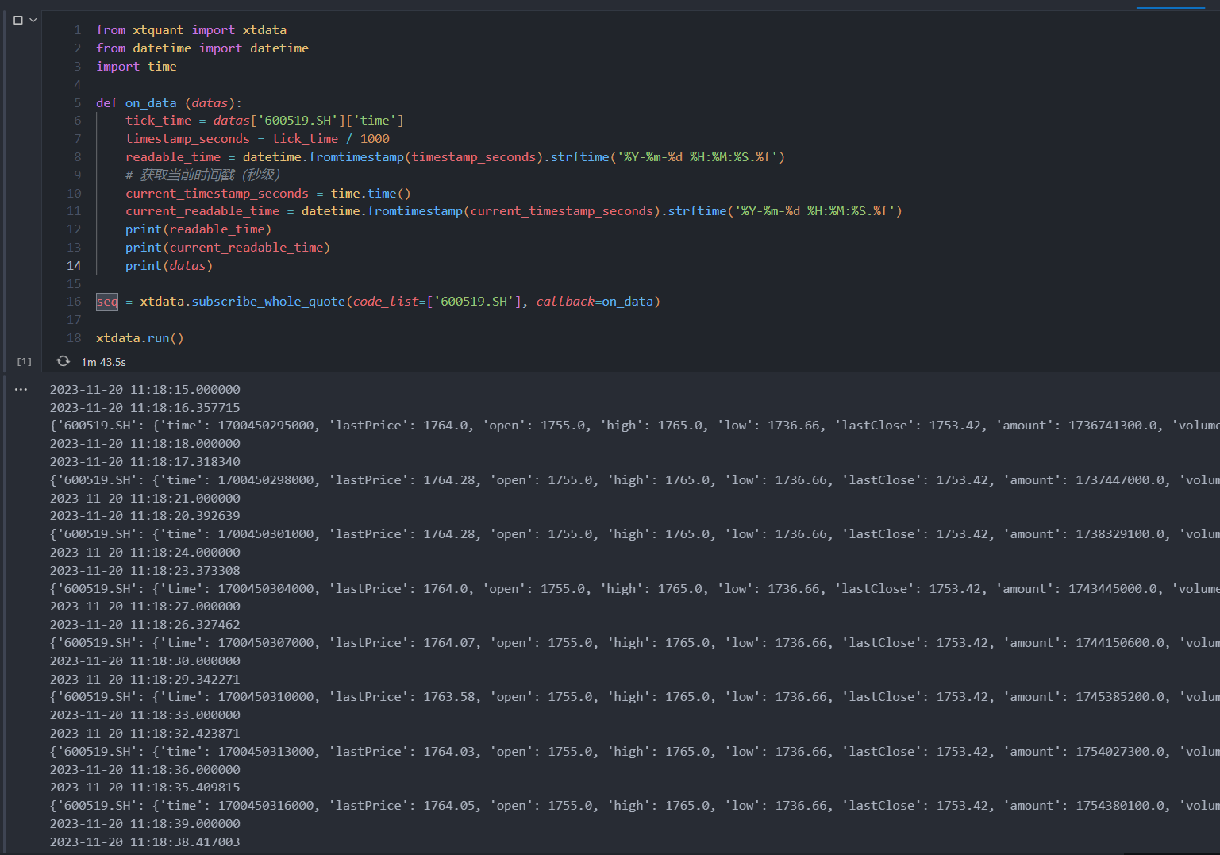Click 'import time' on line 3
The height and width of the screenshot is (855, 1220).
[x=137, y=67]
